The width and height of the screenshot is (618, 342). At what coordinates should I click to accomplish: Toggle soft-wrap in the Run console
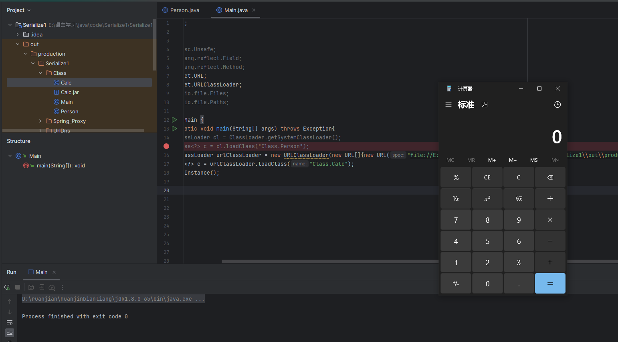(10, 322)
